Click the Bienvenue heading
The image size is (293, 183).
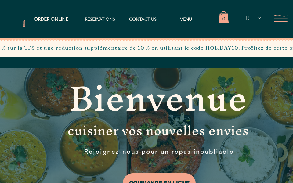pos(158,99)
